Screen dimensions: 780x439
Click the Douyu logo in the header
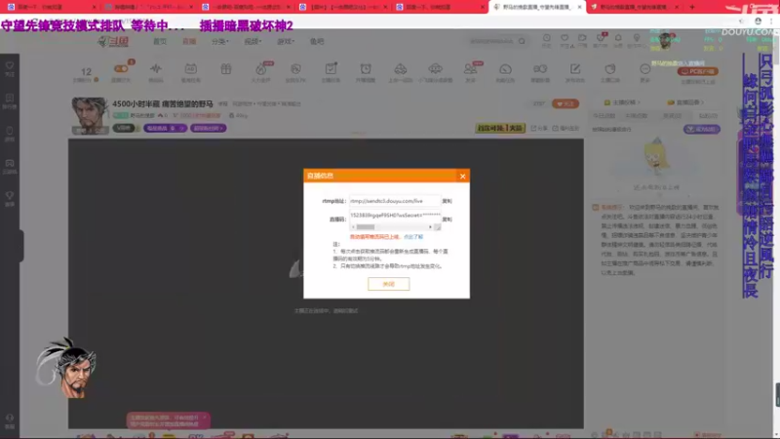pyautogui.click(x=113, y=41)
